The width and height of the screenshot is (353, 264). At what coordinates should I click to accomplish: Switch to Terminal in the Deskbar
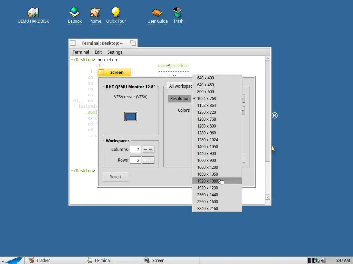(112, 261)
